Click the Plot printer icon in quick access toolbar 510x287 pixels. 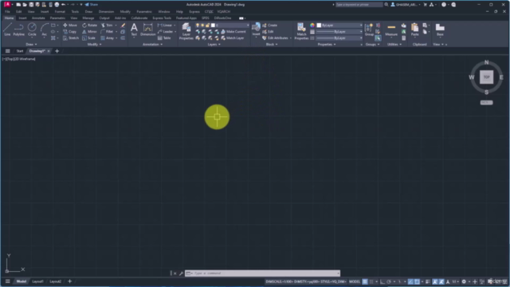coord(57,5)
